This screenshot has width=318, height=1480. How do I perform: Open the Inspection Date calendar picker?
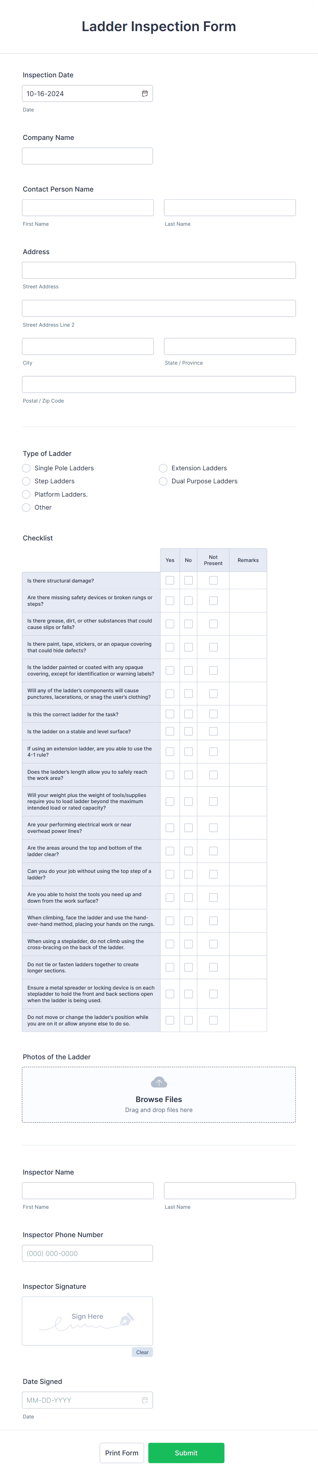pyautogui.click(x=145, y=92)
